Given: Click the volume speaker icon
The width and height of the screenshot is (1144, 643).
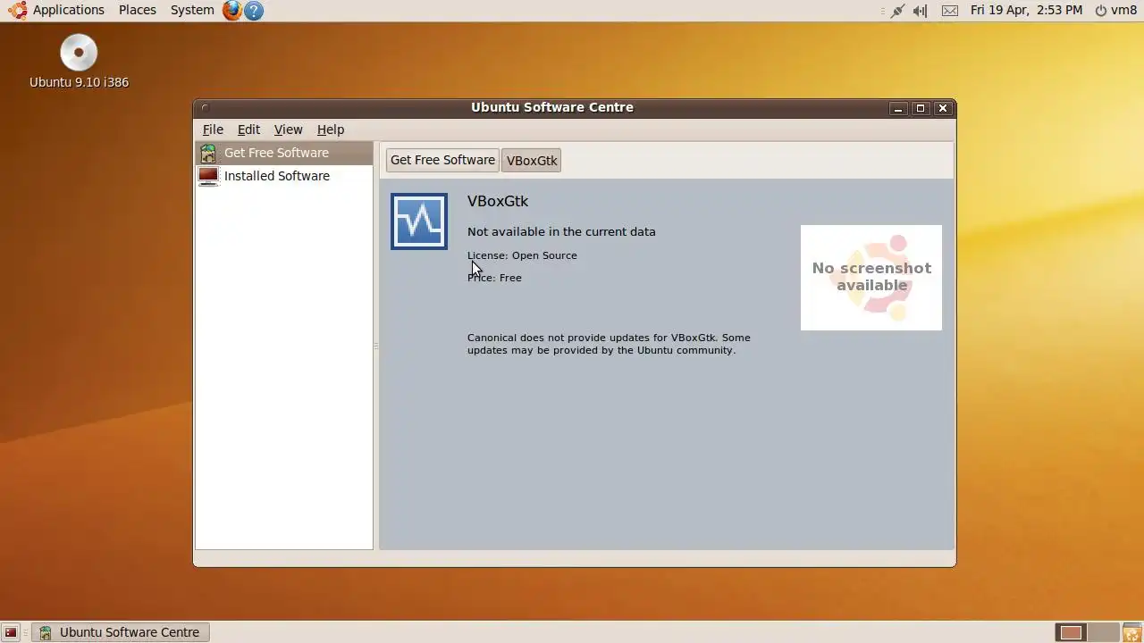Looking at the screenshot, I should click(x=921, y=11).
